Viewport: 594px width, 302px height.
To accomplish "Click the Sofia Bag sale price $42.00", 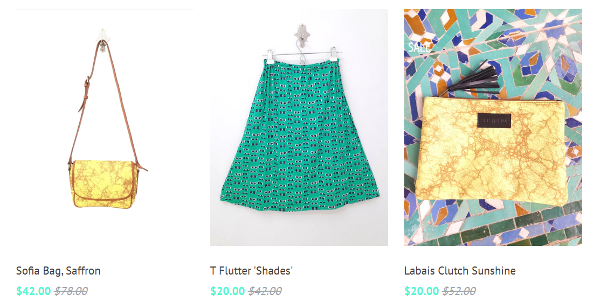I will click(33, 291).
